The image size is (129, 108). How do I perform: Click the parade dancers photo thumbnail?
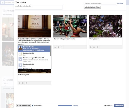(70, 26)
